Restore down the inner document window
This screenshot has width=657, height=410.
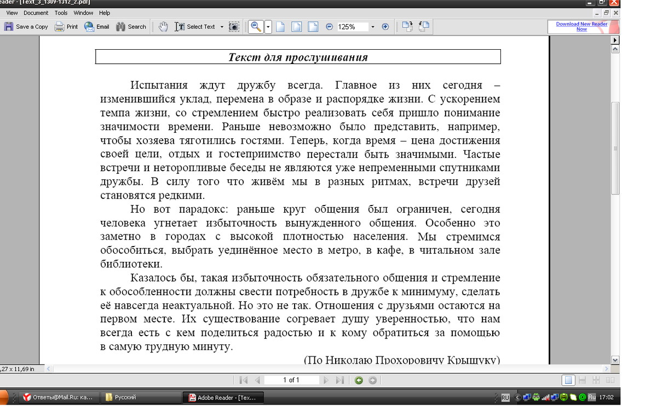coord(606,13)
